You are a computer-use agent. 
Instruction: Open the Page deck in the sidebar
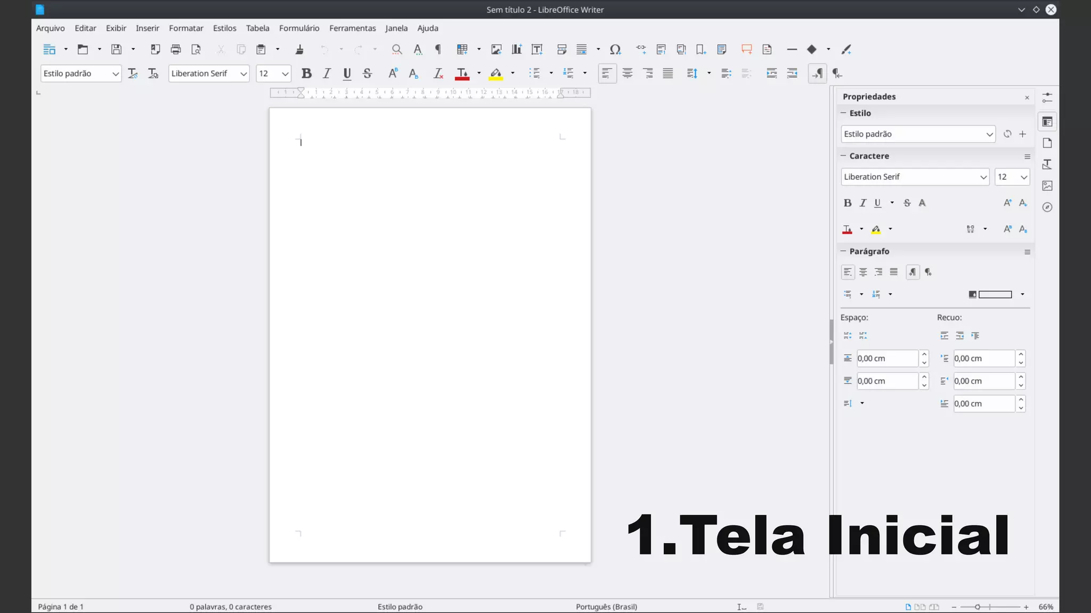[x=1047, y=143]
